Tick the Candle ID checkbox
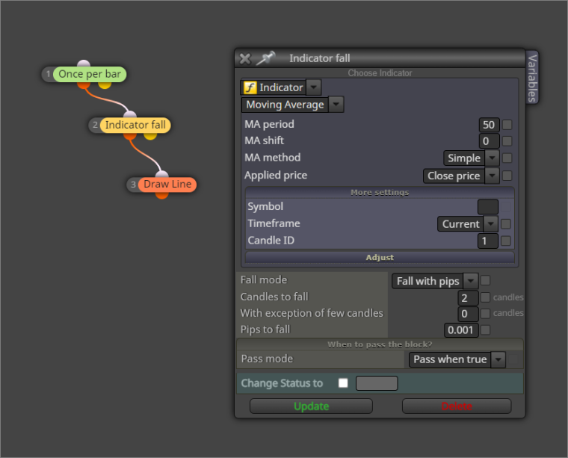This screenshot has width=568, height=458. click(x=506, y=241)
